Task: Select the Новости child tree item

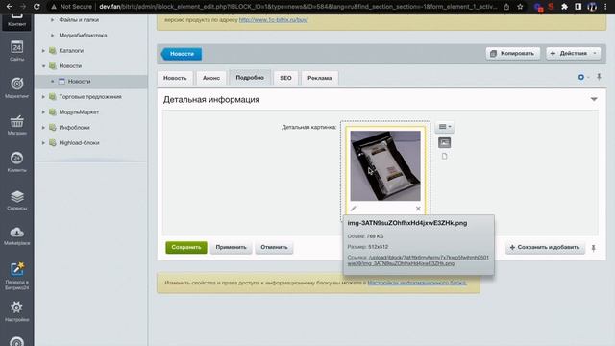Action: click(x=79, y=81)
